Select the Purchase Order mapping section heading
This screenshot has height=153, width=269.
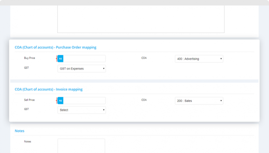56,47
